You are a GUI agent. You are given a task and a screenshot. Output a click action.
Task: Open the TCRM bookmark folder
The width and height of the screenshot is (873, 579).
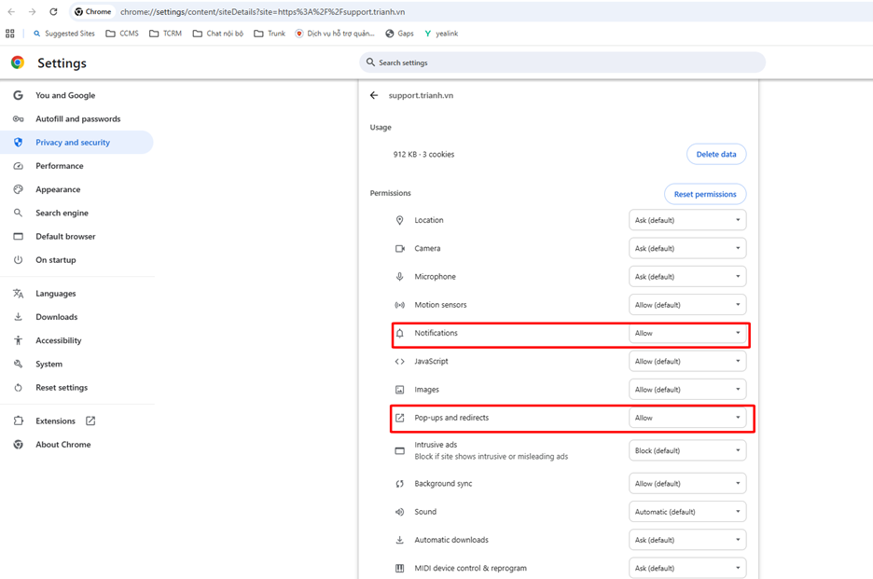click(165, 34)
